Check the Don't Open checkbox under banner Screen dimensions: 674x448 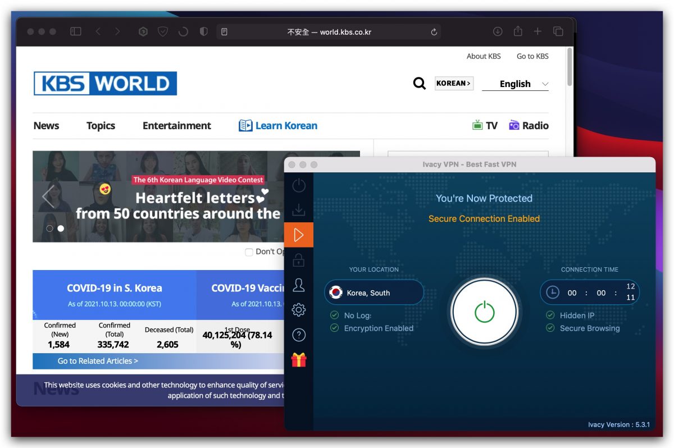point(249,252)
